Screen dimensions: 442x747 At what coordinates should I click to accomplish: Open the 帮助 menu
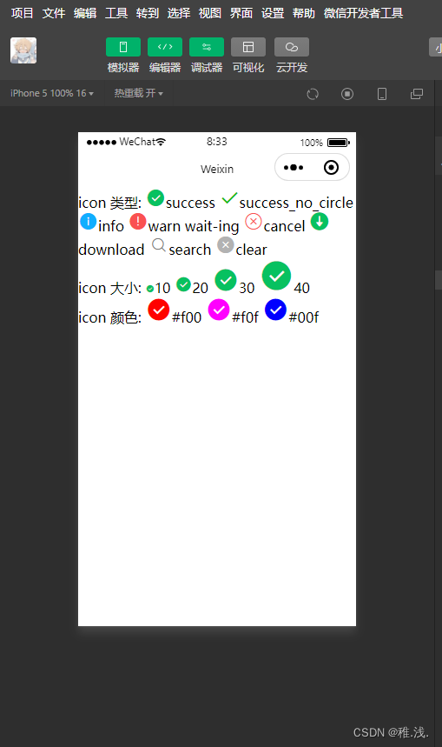pos(304,13)
